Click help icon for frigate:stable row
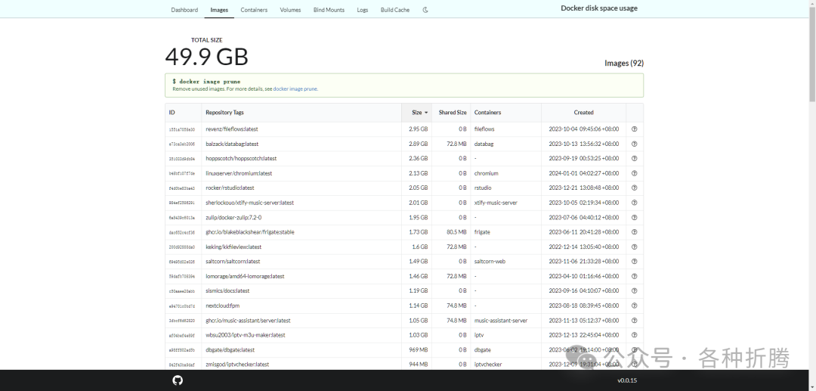 pyautogui.click(x=635, y=232)
